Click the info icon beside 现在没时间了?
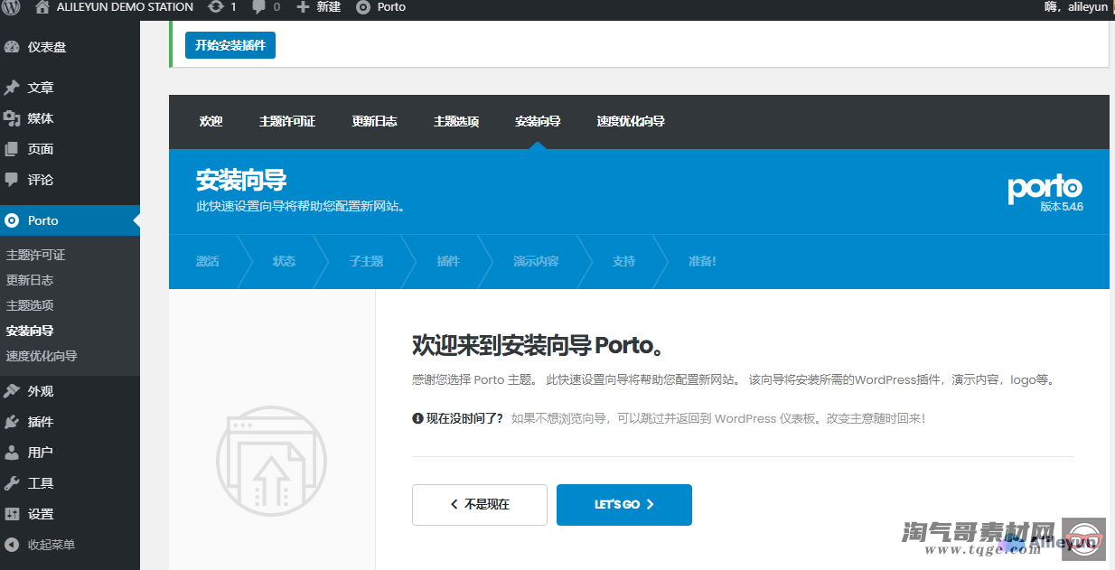 click(417, 418)
